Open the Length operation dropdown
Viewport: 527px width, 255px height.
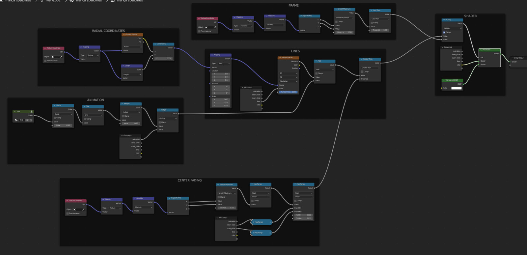click(132, 74)
